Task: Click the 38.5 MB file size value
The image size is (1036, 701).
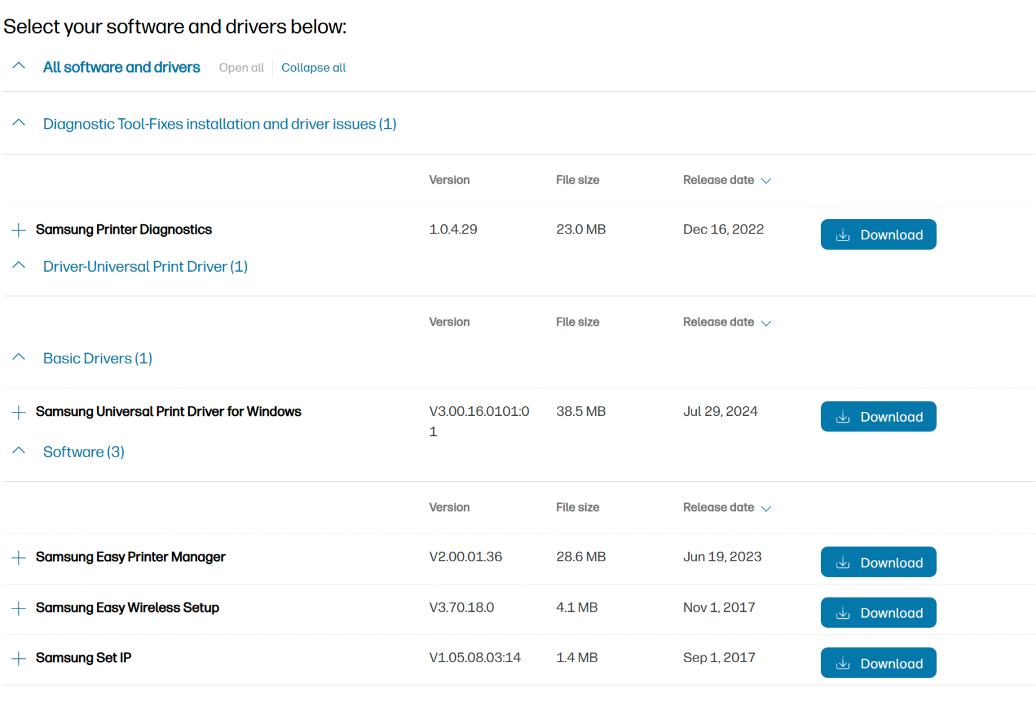Action: point(581,411)
